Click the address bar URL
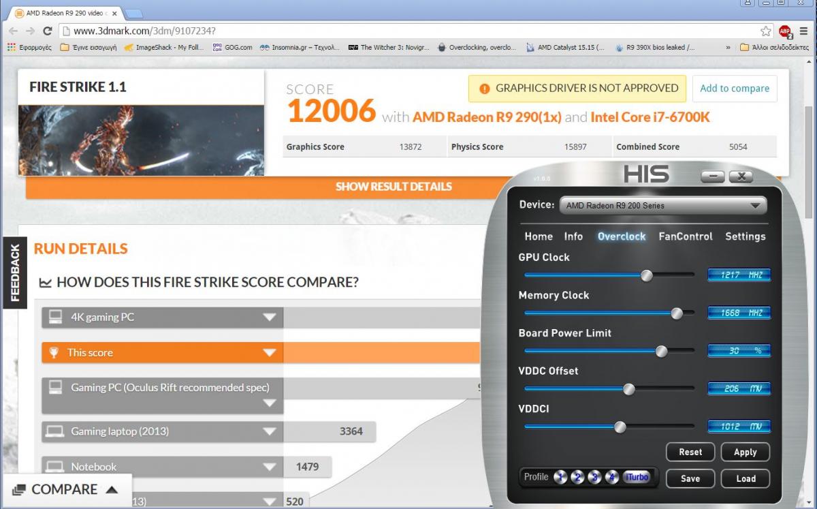The image size is (817, 509). pyautogui.click(x=145, y=31)
